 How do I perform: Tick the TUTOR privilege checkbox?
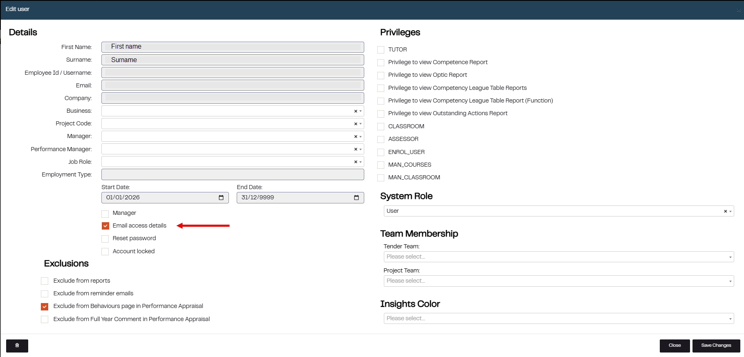(x=381, y=50)
